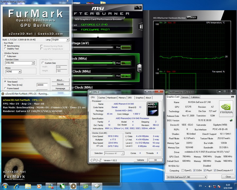Open the network status tray icon
Image resolution: width=237 pixels, height=190 pixels.
214,186
